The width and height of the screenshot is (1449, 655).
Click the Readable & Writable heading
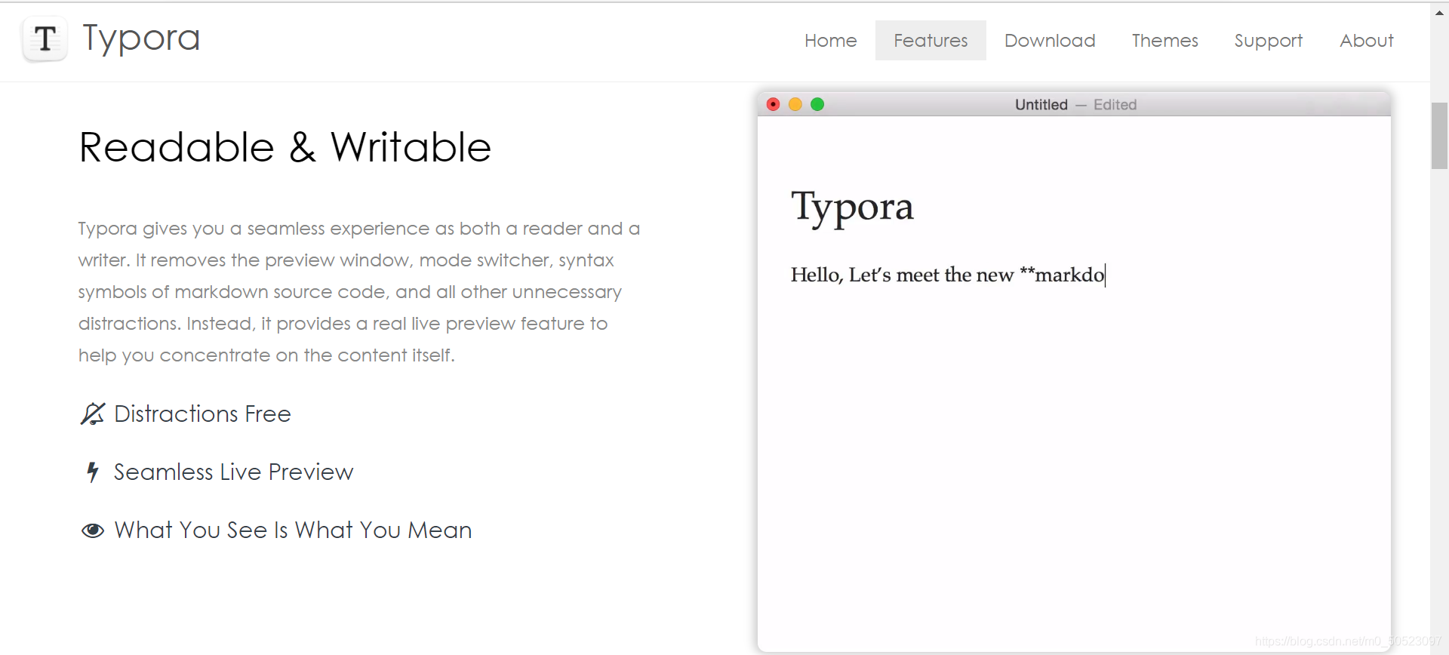pos(285,147)
